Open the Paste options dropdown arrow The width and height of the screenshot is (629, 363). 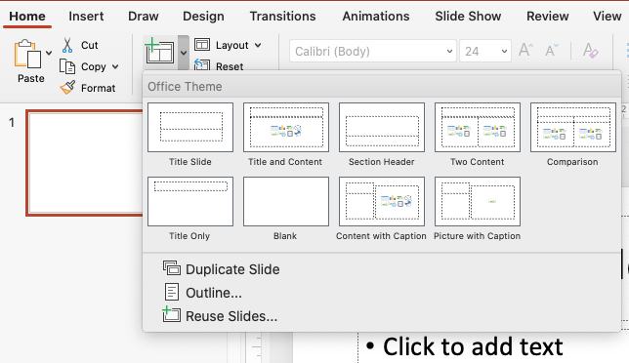coord(49,53)
